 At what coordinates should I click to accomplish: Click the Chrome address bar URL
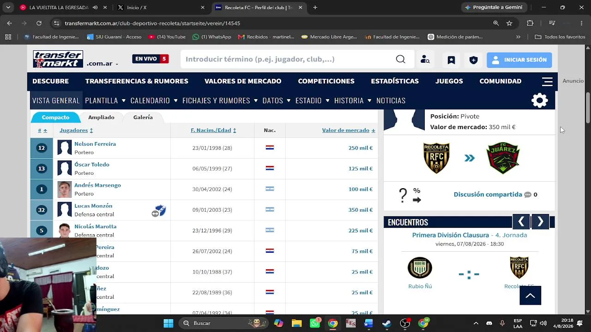tap(152, 23)
